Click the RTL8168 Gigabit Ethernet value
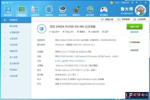This screenshot has height=100, width=150. 80,84
